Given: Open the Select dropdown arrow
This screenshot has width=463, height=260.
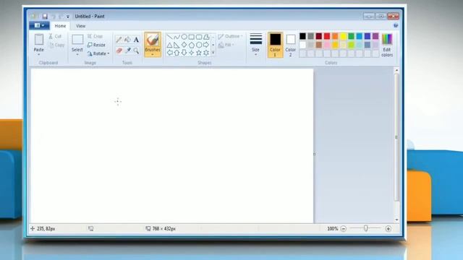Looking at the screenshot, I should pyautogui.click(x=77, y=55).
